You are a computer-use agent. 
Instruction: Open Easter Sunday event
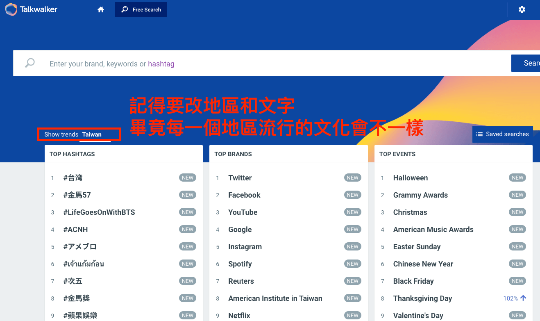[417, 247]
